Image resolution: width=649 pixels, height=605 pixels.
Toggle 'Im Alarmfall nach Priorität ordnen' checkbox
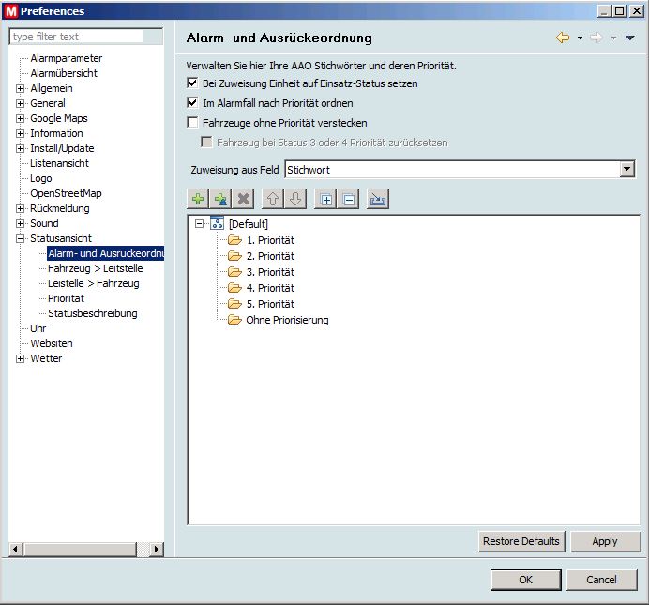pyautogui.click(x=193, y=103)
